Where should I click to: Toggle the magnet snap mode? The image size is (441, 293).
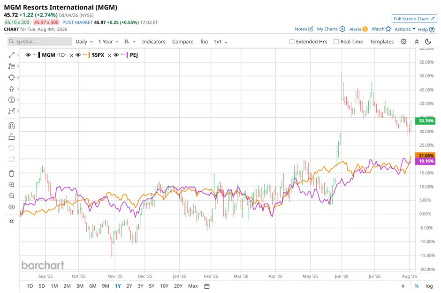(x=12, y=126)
